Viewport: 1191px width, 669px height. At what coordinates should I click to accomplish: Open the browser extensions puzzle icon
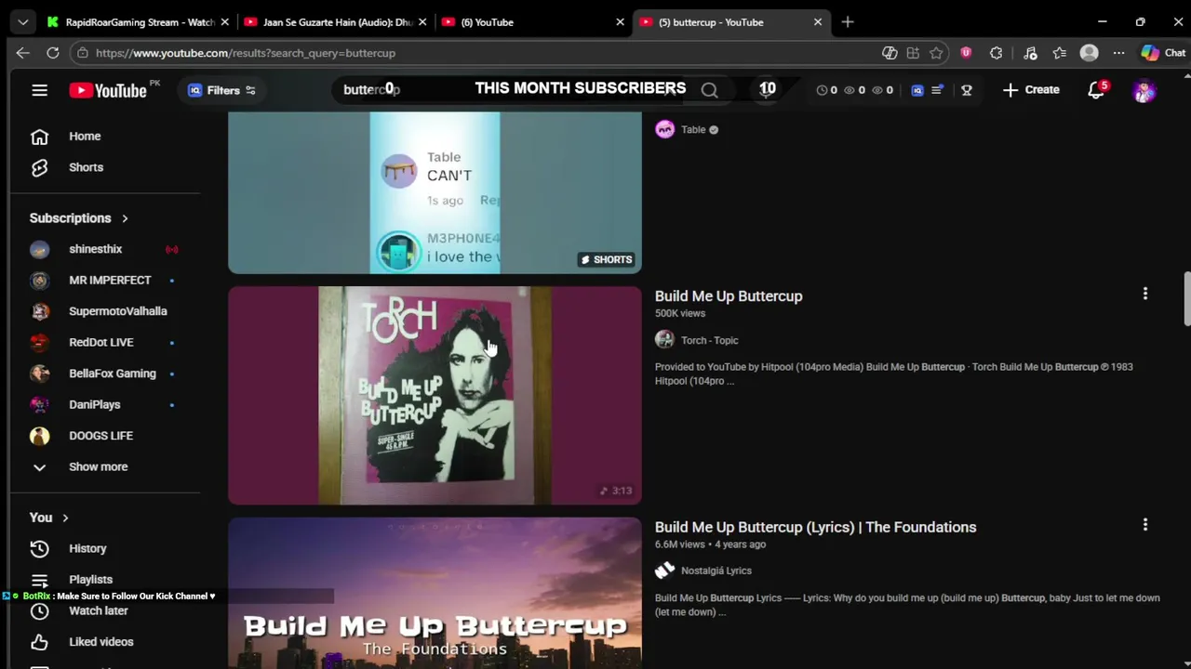pos(997,53)
